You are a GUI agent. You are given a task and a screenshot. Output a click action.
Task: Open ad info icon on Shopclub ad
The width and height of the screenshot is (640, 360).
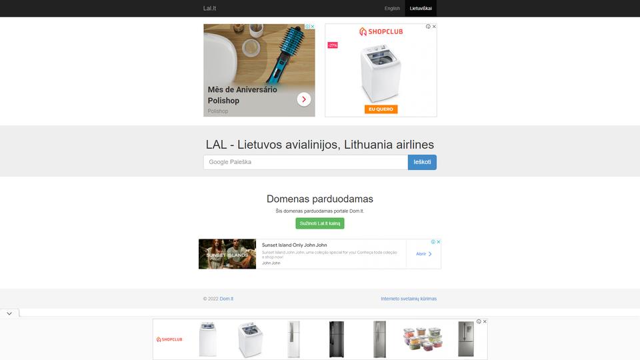[x=428, y=27]
